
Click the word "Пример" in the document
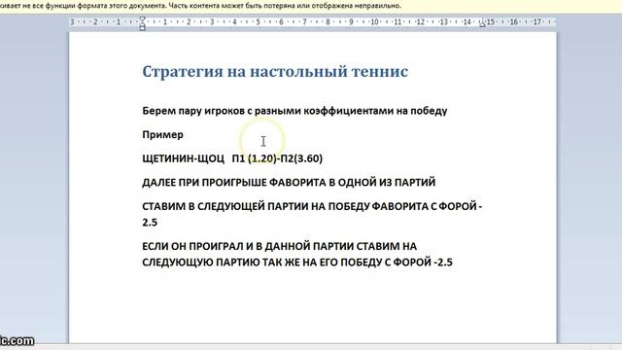point(162,134)
